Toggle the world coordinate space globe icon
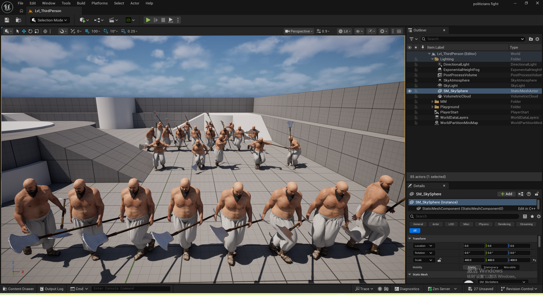The image size is (543, 295). [45, 32]
